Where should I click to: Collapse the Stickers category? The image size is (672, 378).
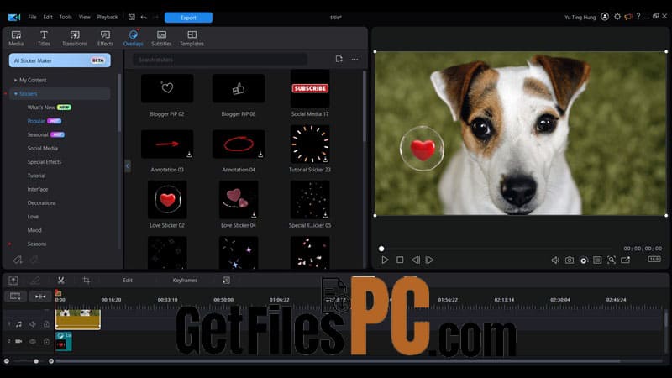coord(16,94)
